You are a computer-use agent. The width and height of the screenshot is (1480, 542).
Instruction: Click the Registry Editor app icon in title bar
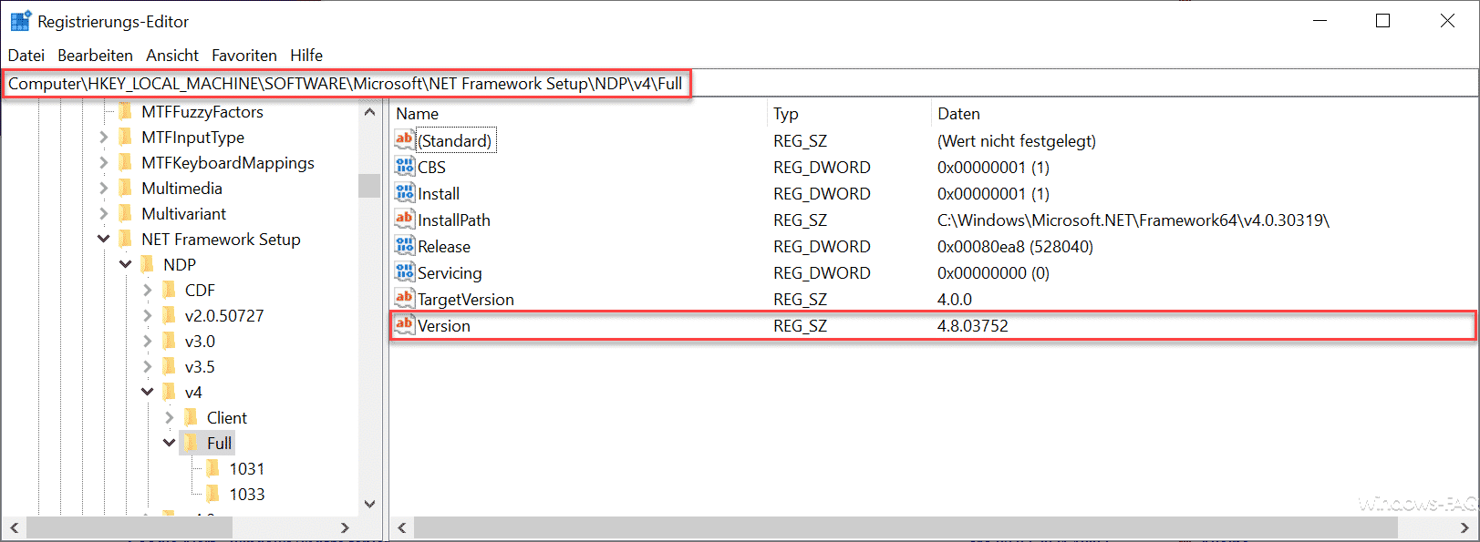tap(20, 20)
